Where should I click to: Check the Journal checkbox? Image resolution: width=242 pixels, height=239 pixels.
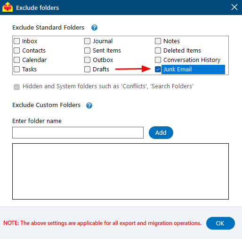[x=87, y=41]
